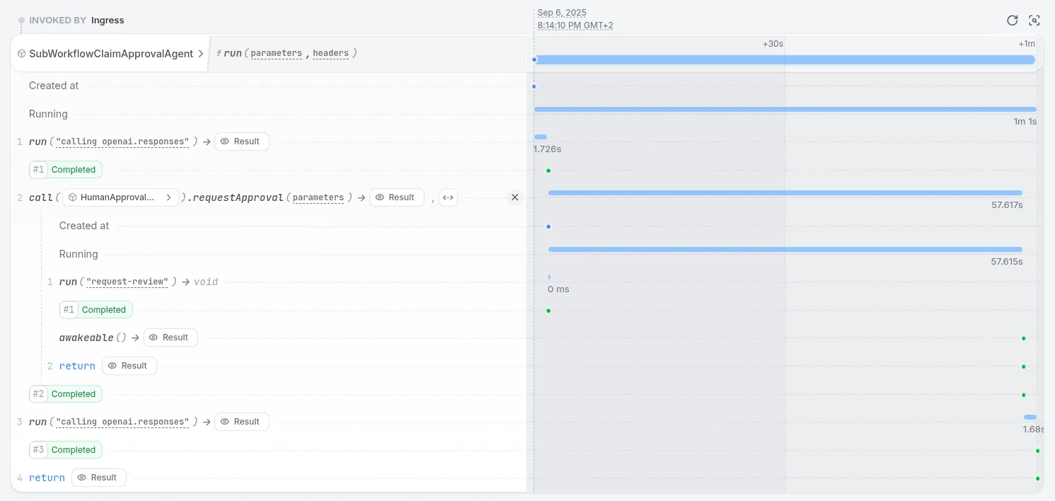
Task: Open Result of requestApproval call
Action: pos(396,197)
